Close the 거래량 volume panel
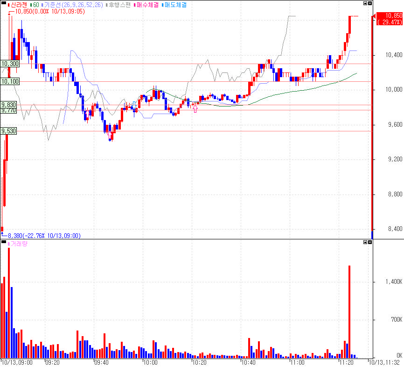The image size is (404, 367). [370, 242]
